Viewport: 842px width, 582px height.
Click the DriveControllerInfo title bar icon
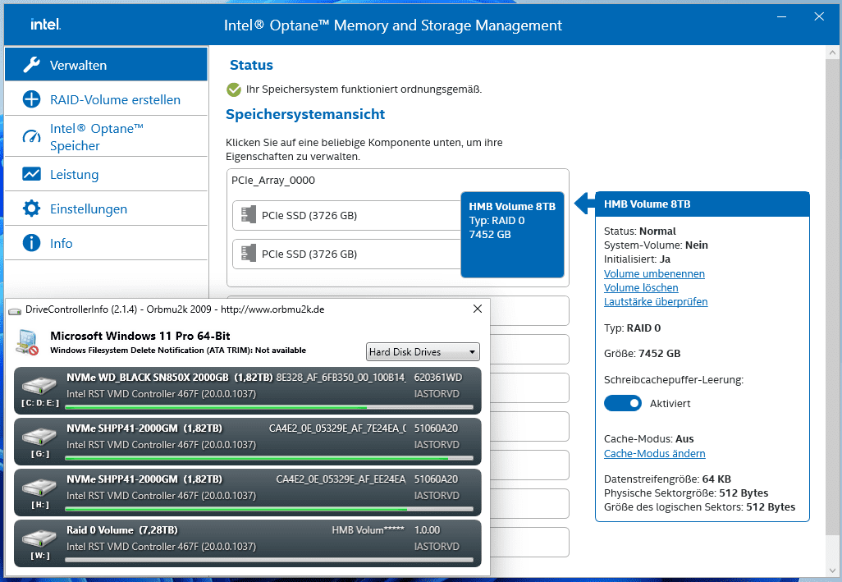[15, 310]
